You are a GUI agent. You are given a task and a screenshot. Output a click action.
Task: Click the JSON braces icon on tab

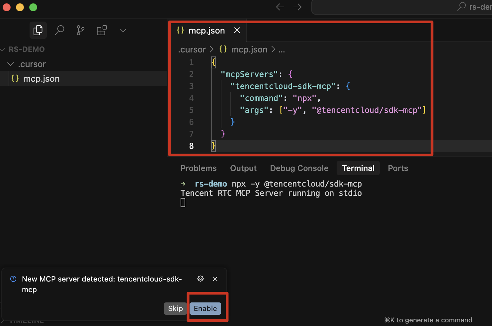pyautogui.click(x=180, y=30)
